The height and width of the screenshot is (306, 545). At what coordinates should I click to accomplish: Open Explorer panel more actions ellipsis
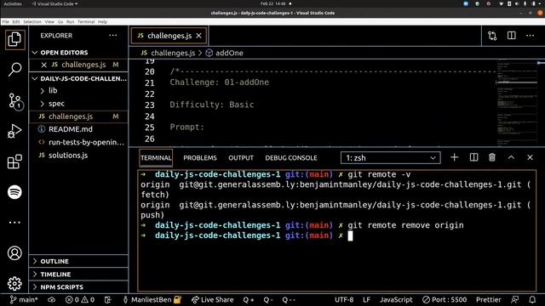click(x=113, y=36)
